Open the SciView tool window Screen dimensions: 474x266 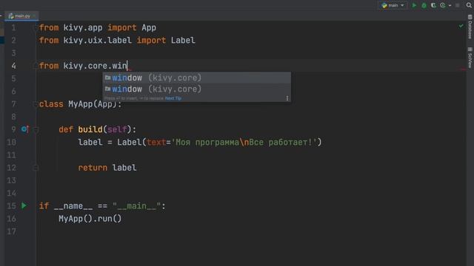470,58
